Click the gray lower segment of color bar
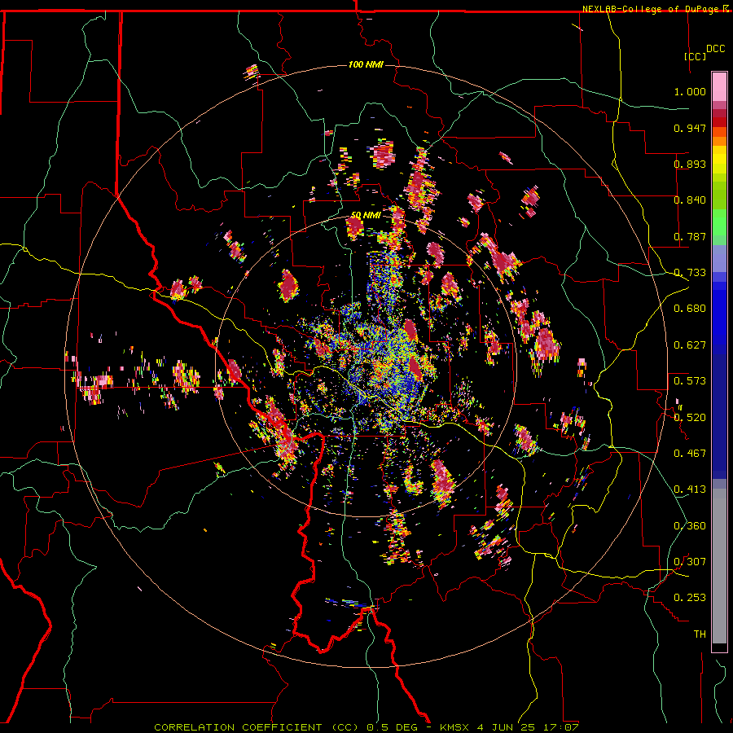Screen dimensions: 733x733 (x=719, y=566)
